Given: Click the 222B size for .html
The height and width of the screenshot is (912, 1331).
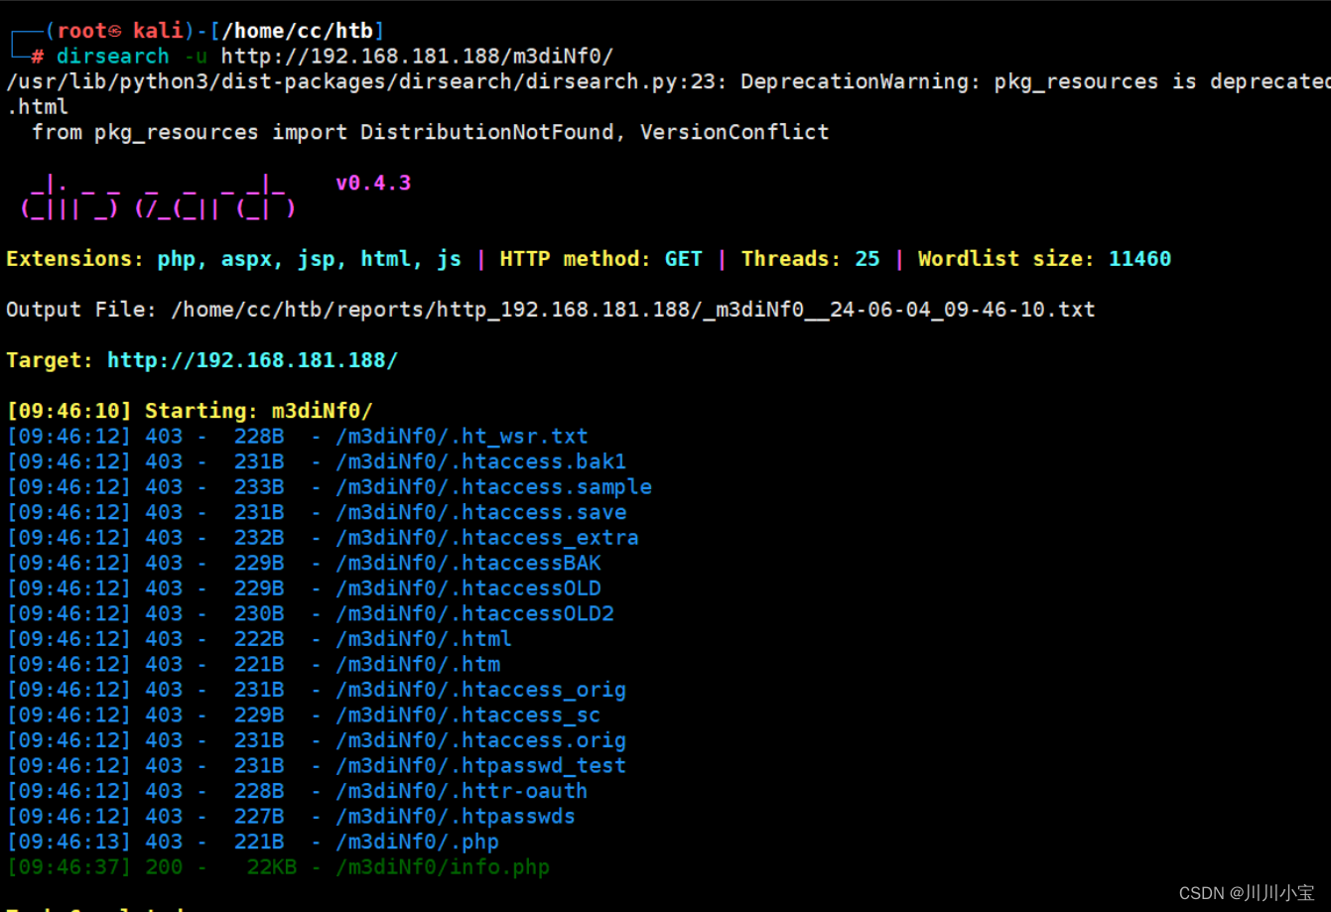Looking at the screenshot, I should pos(259,639).
